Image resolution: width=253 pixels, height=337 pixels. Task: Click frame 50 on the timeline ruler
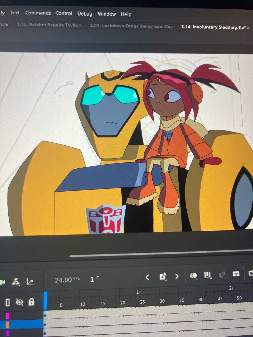[239, 298]
